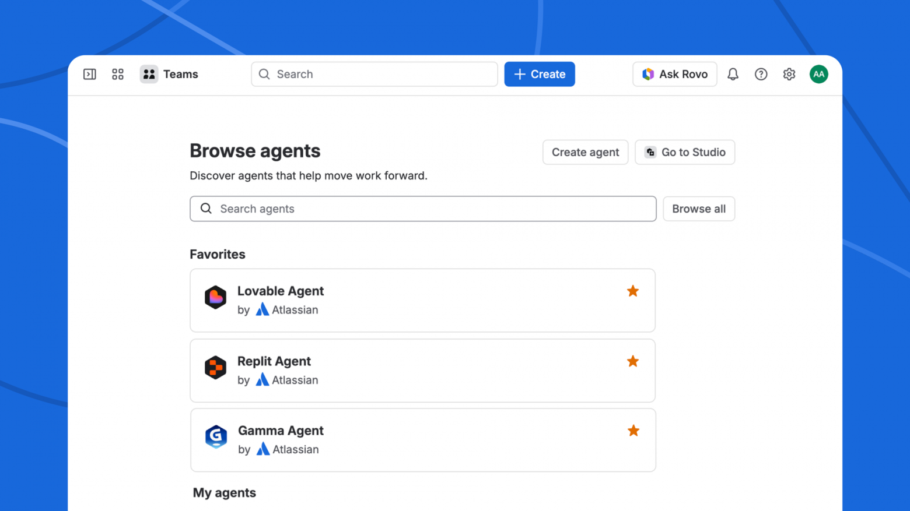Click the Teams people icon in navigation
Image resolution: width=910 pixels, height=511 pixels.
tap(149, 74)
